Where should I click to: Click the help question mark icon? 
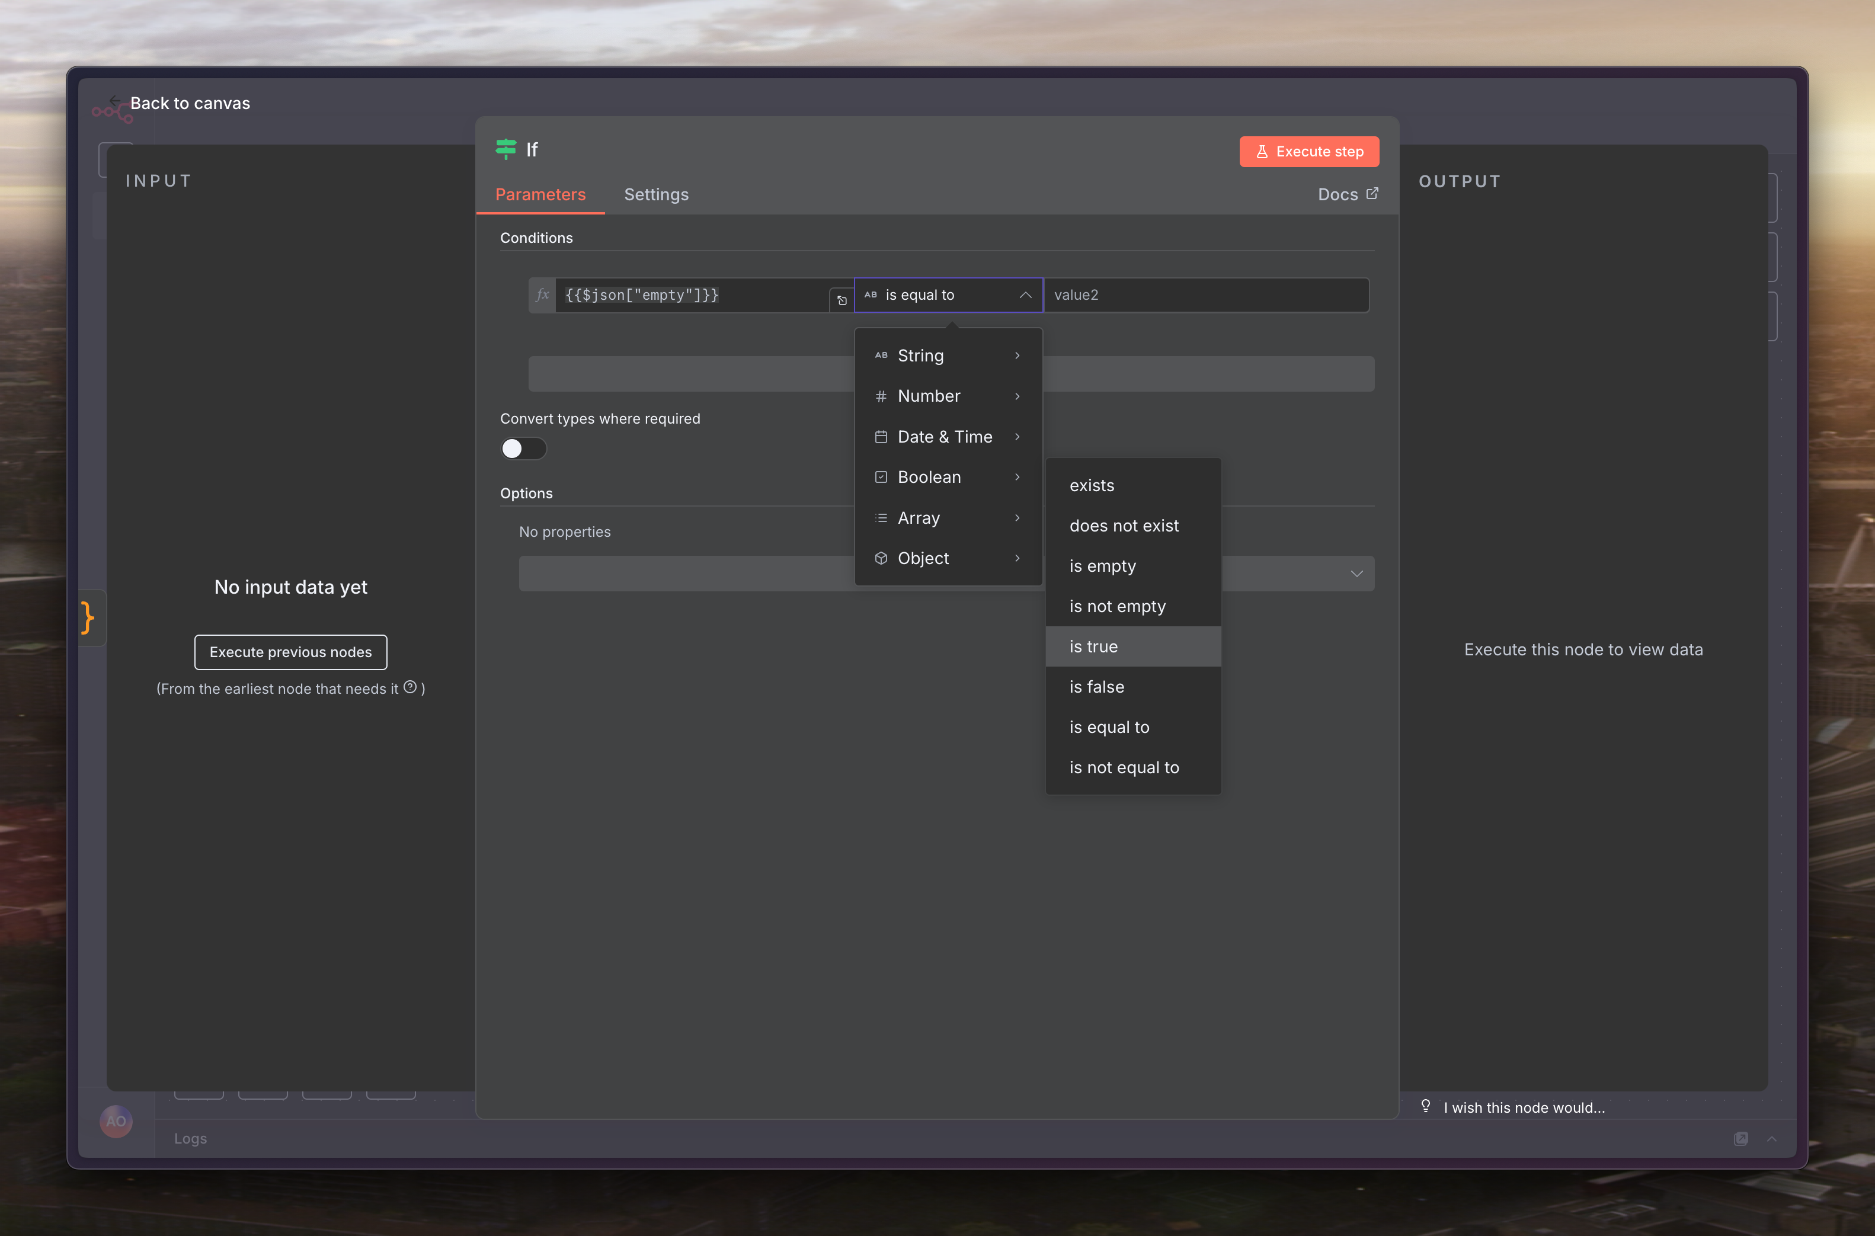click(x=410, y=687)
